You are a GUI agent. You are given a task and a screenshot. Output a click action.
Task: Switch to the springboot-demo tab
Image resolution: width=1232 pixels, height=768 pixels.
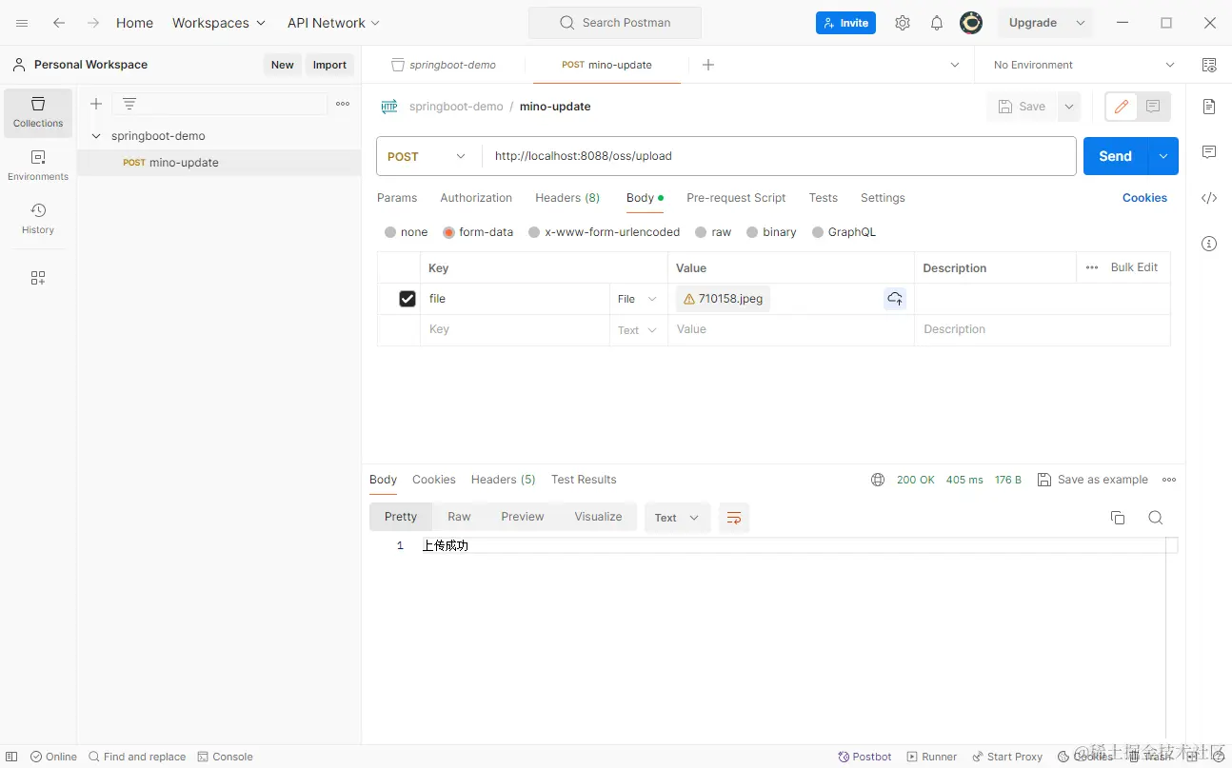point(444,65)
